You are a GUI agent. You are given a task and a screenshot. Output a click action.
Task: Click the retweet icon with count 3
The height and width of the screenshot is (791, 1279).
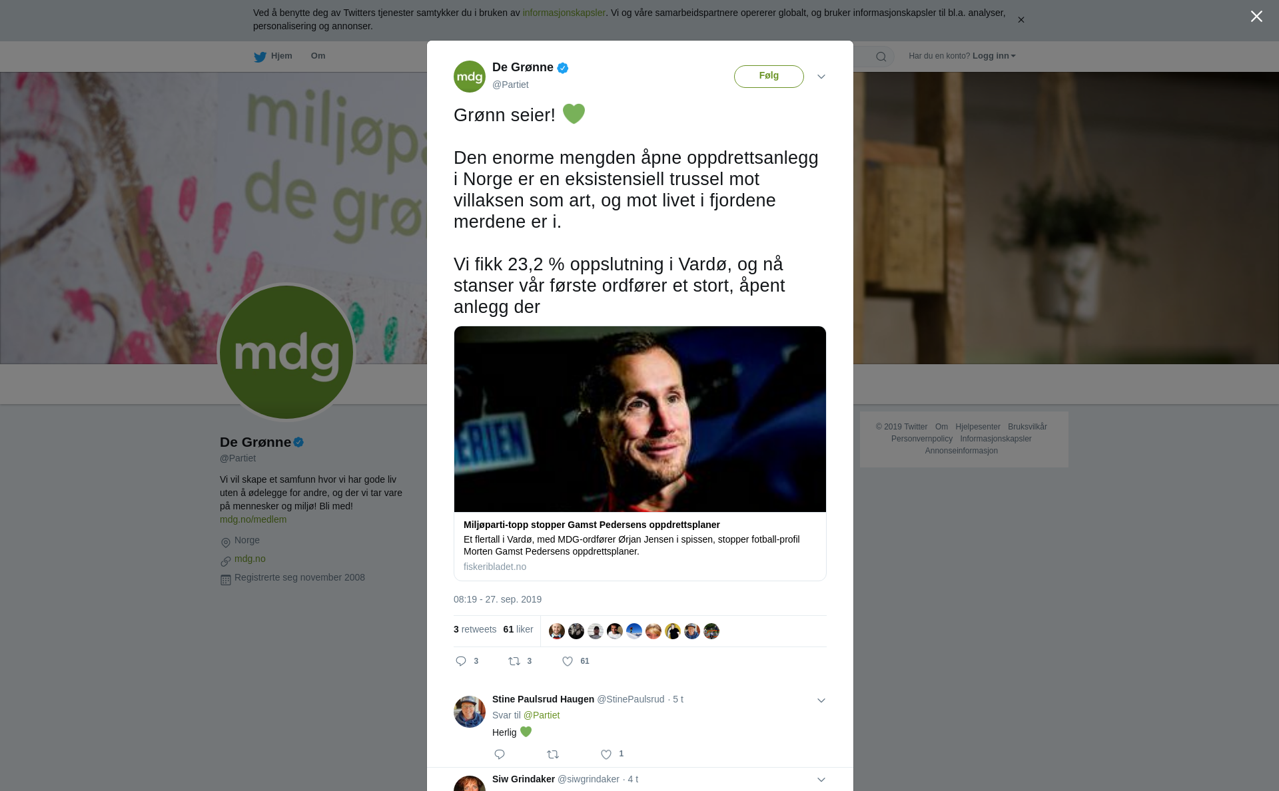514,661
